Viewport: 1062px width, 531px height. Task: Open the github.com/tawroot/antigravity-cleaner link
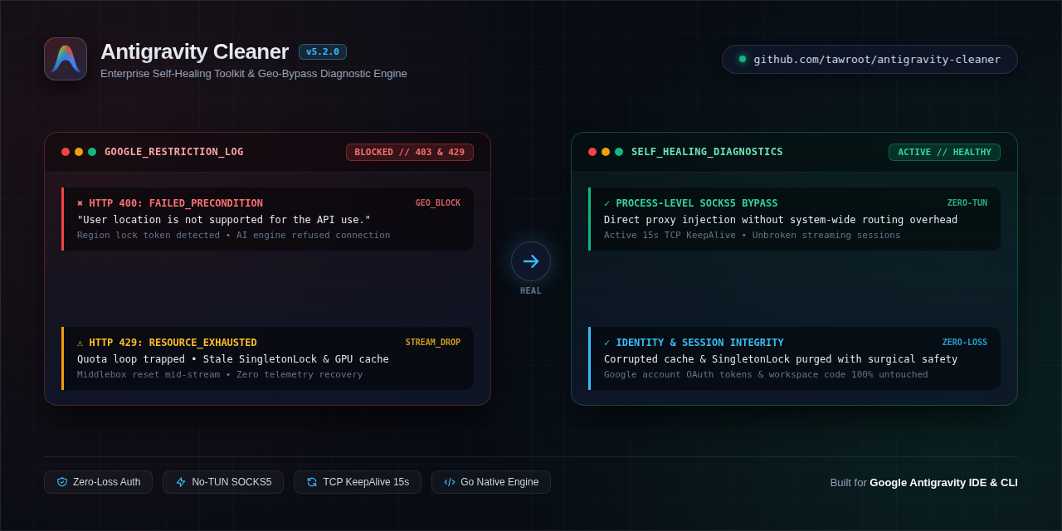pyautogui.click(x=870, y=60)
